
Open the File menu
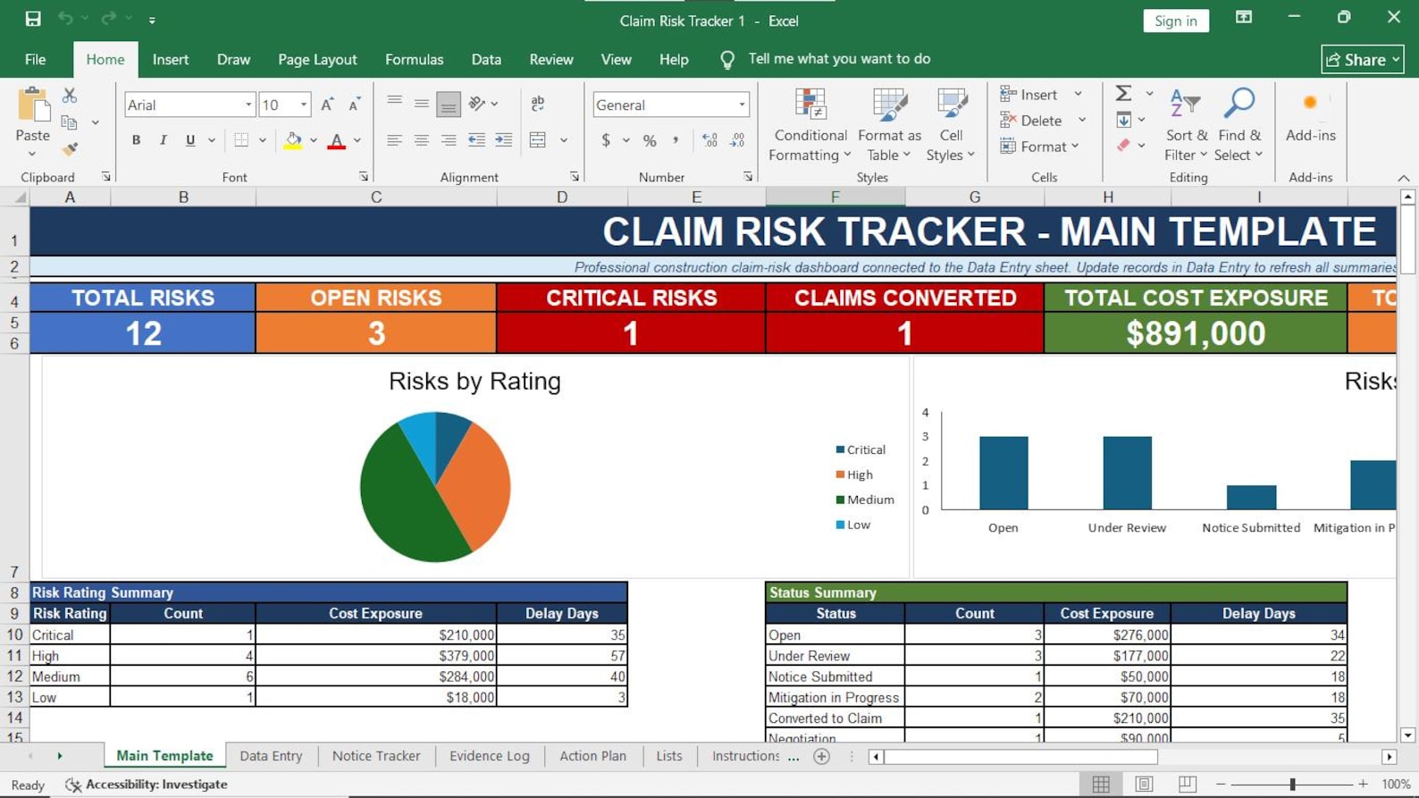coord(36,59)
